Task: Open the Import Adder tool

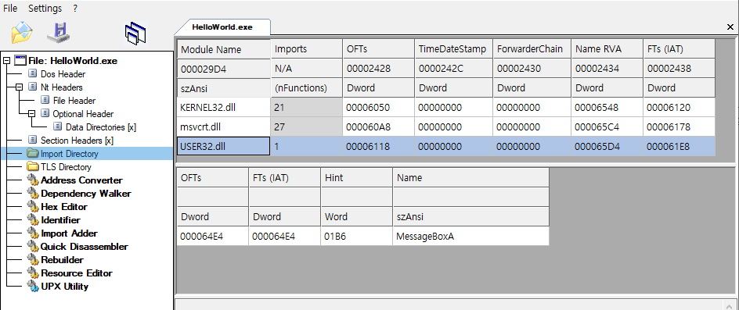Action: 69,233
